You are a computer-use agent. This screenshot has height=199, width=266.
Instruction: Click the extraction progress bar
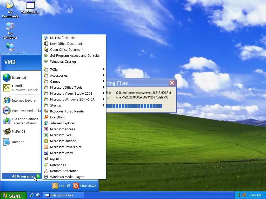coord(139,106)
